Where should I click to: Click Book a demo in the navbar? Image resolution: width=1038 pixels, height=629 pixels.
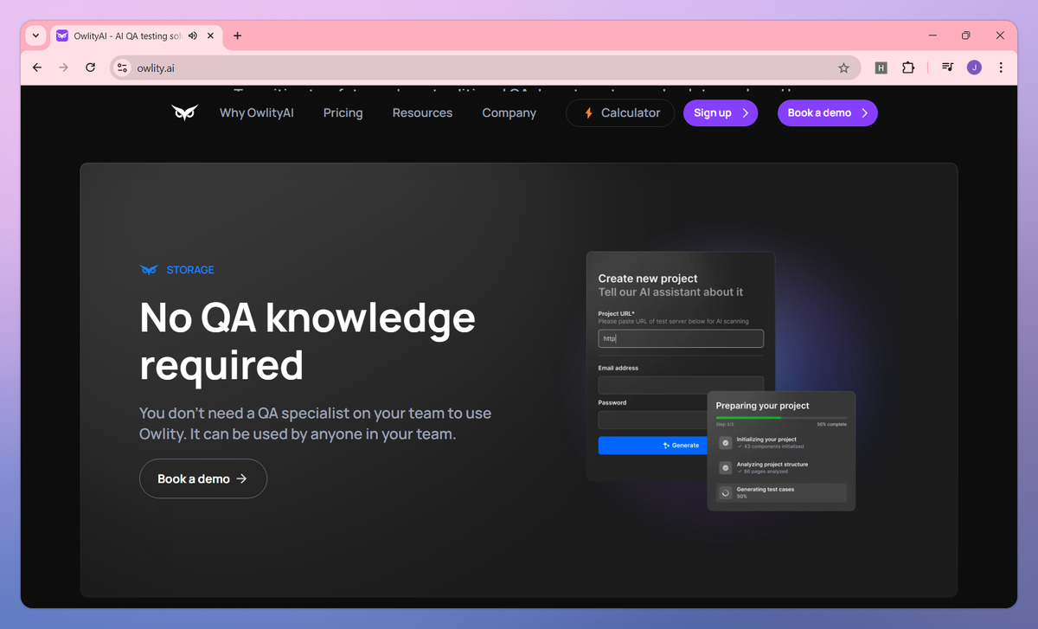(x=828, y=112)
